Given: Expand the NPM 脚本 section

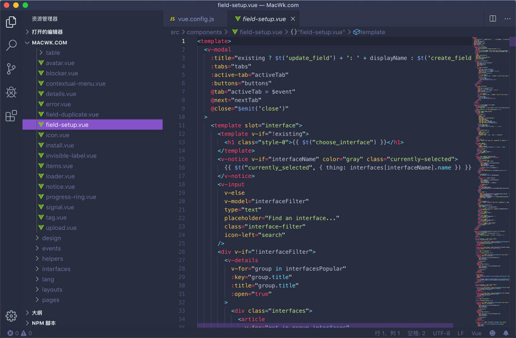Looking at the screenshot, I should click(44, 323).
